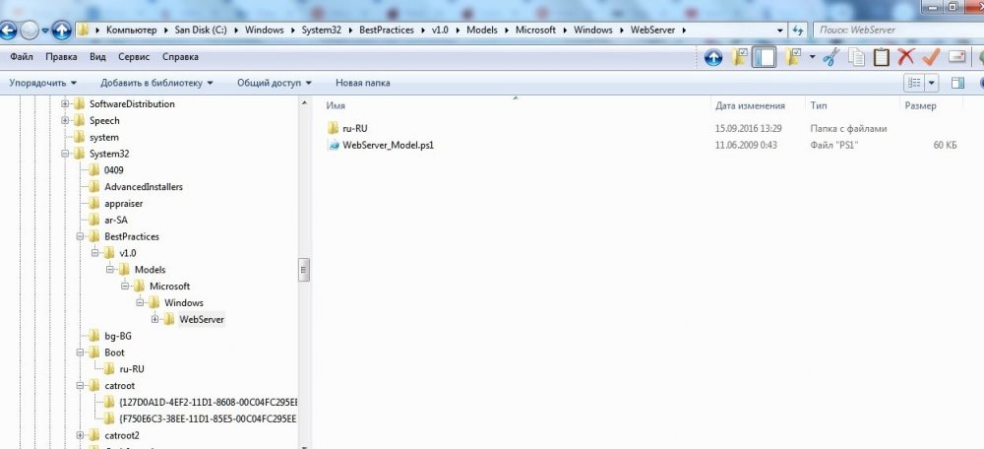Click folder-checkmark icon next to dropdown arrow
The image size is (984, 449).
pyautogui.click(x=792, y=57)
